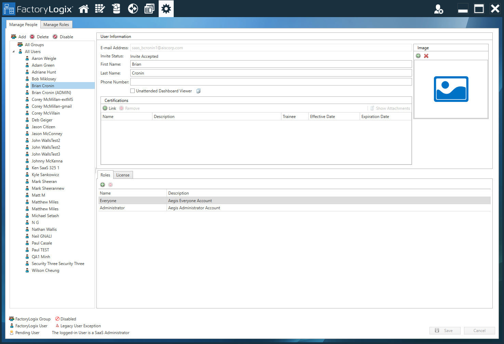The height and width of the screenshot is (344, 504).
Task: Select the Everyone role row
Action: point(294,201)
